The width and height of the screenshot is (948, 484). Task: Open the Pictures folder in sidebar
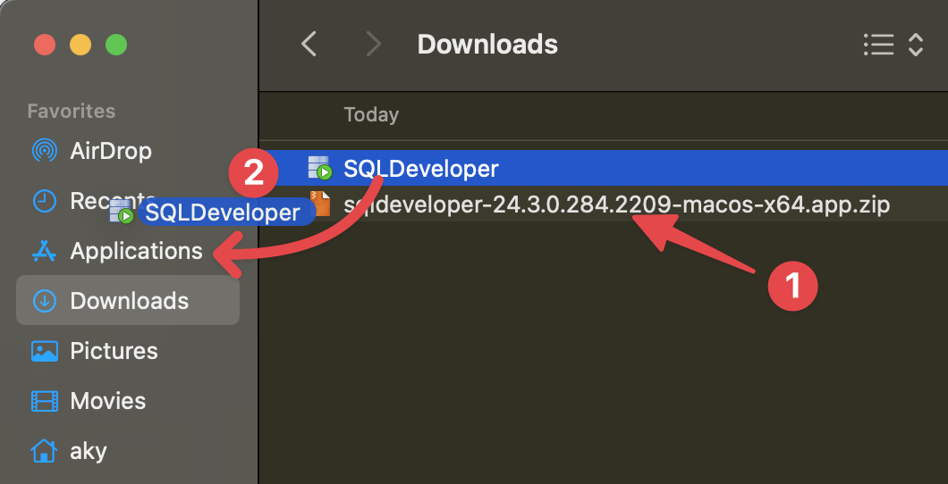click(114, 351)
